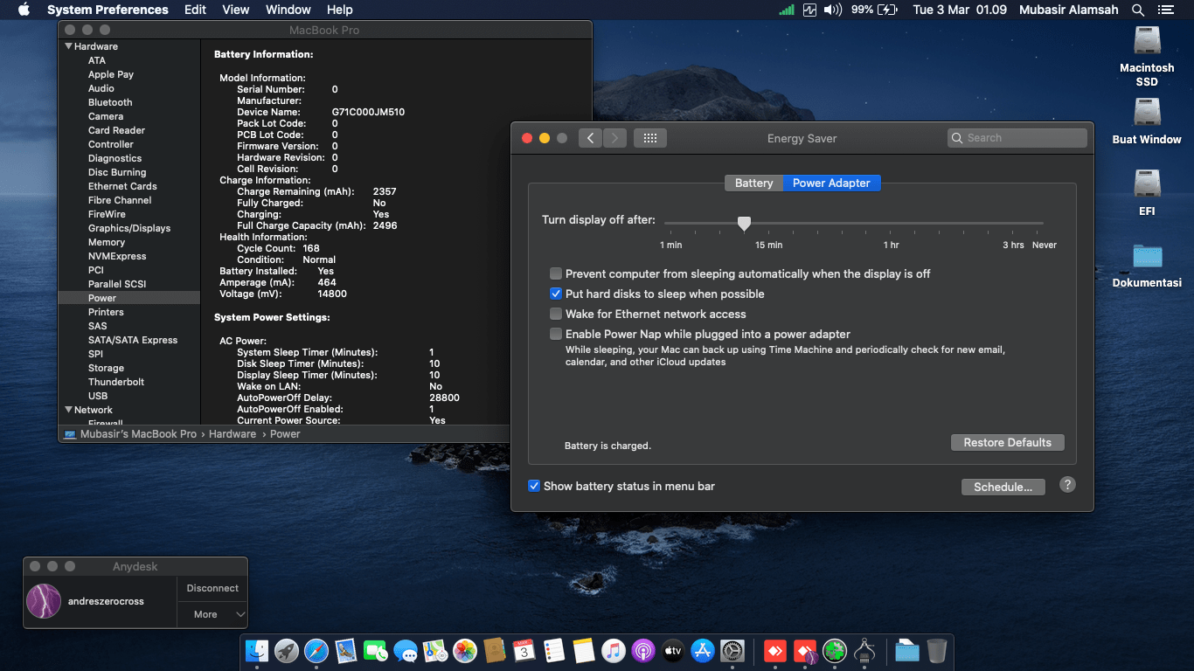Open Photos pinwheel icon in Dock

coord(465,651)
